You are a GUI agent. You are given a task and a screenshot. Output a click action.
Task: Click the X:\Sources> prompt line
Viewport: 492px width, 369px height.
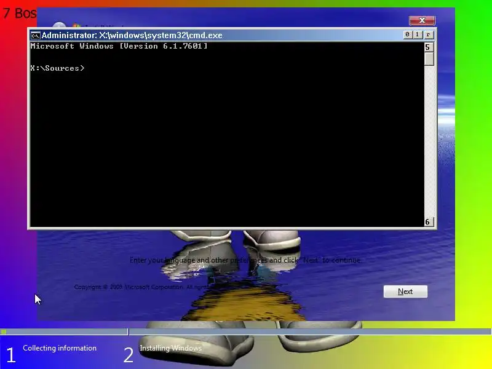pos(57,68)
